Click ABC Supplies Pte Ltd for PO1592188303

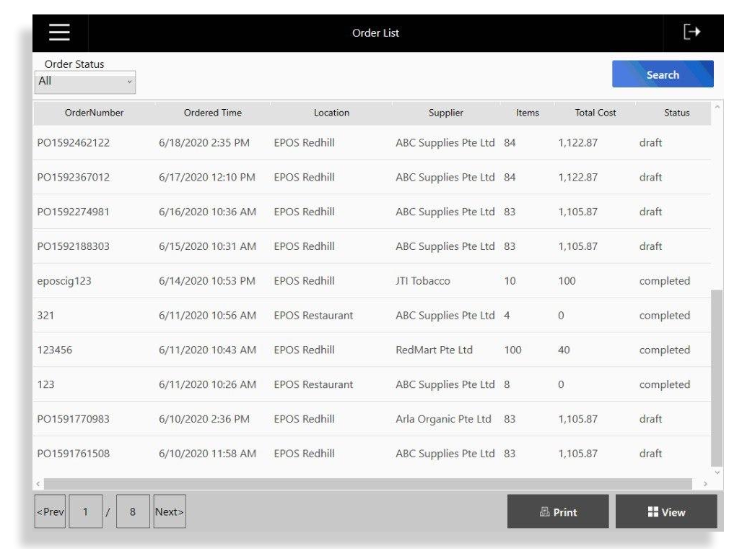point(445,246)
